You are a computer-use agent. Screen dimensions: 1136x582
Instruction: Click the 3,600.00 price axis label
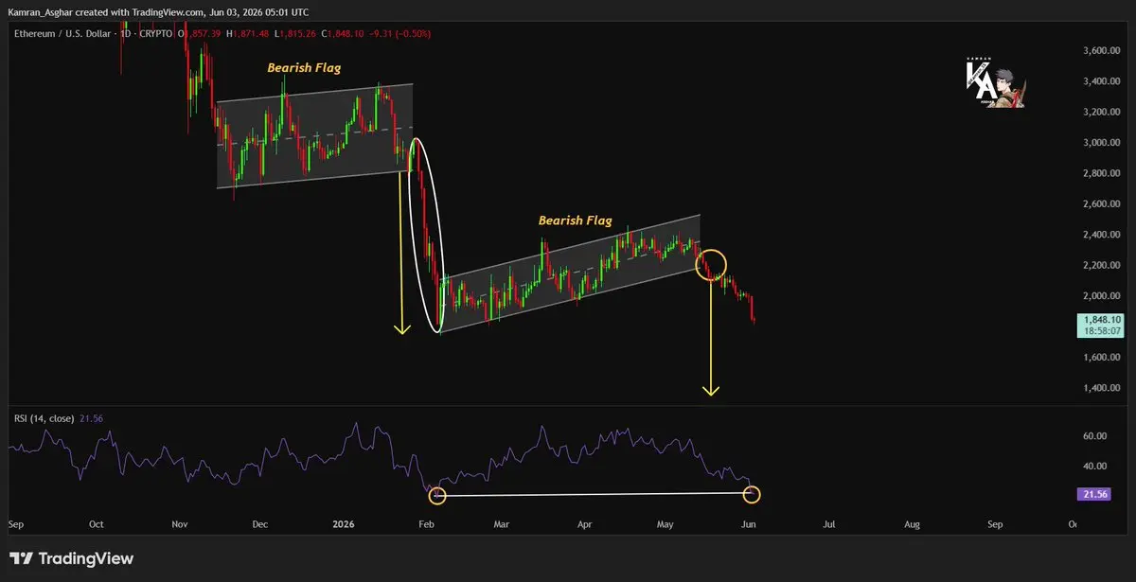[1103, 50]
